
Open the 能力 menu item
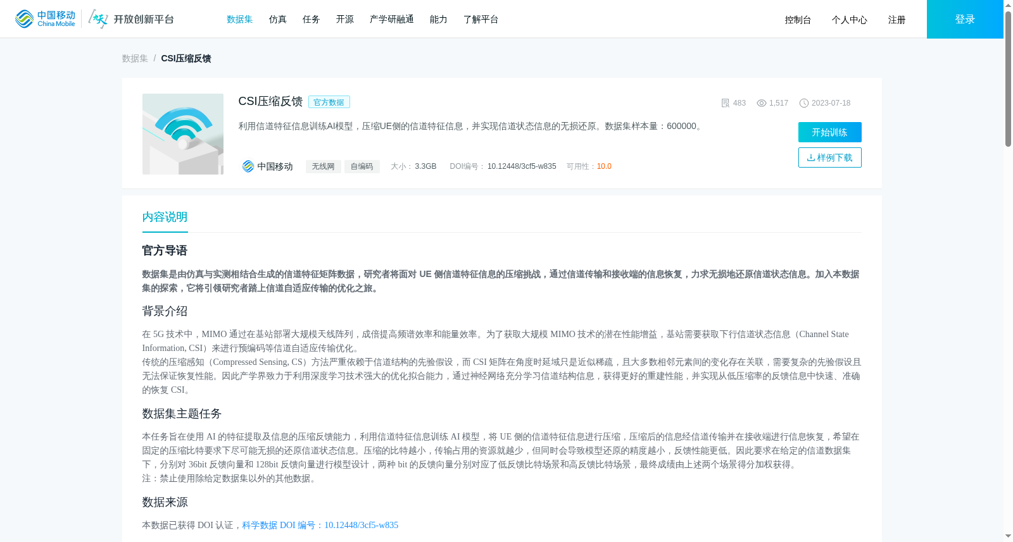click(x=439, y=20)
